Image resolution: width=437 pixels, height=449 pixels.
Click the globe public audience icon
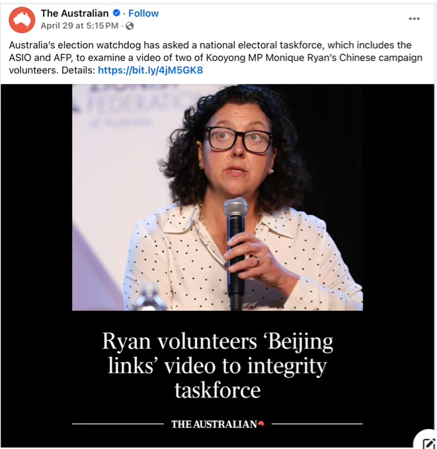(x=130, y=26)
